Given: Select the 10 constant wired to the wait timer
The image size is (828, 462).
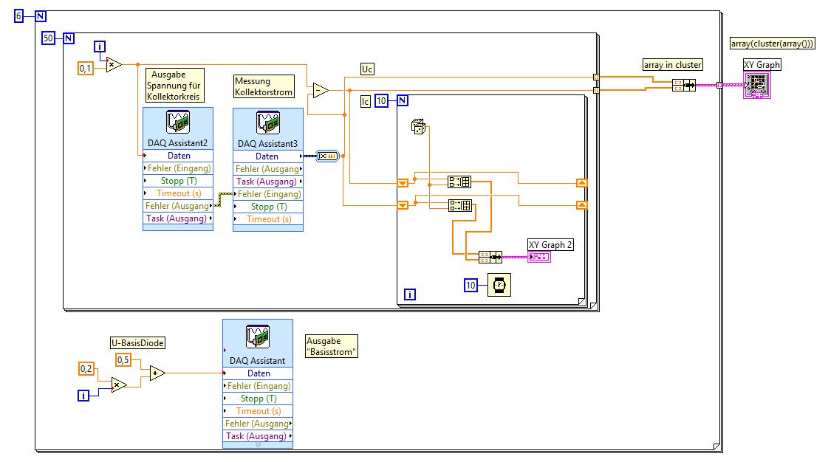Looking at the screenshot, I should [471, 286].
